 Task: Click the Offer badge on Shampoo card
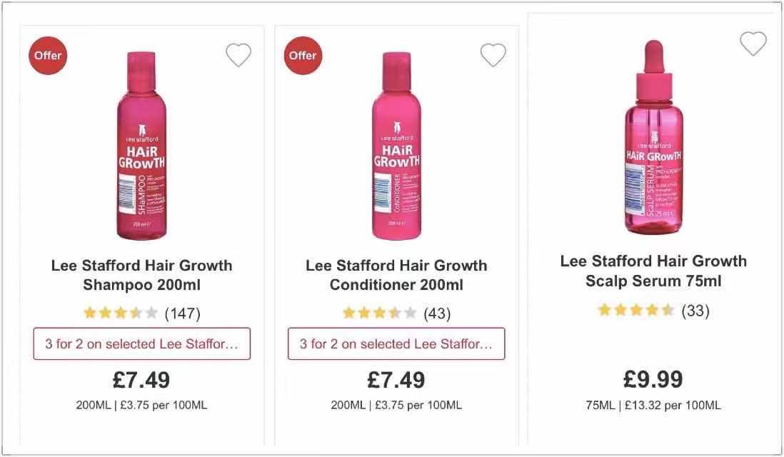[47, 56]
